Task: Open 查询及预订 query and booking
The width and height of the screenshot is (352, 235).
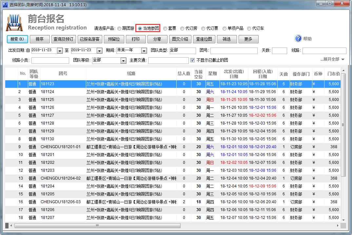Action: [x=64, y=39]
